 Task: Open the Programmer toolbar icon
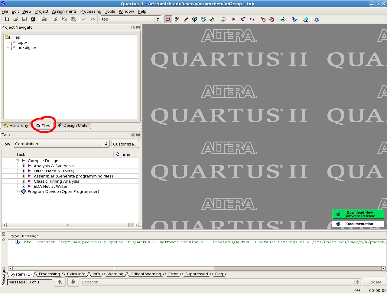294,19
